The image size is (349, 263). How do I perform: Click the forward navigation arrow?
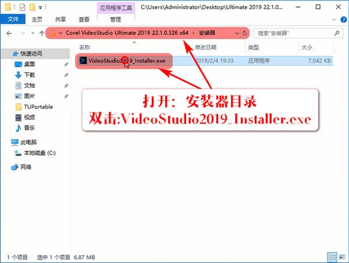(22, 33)
